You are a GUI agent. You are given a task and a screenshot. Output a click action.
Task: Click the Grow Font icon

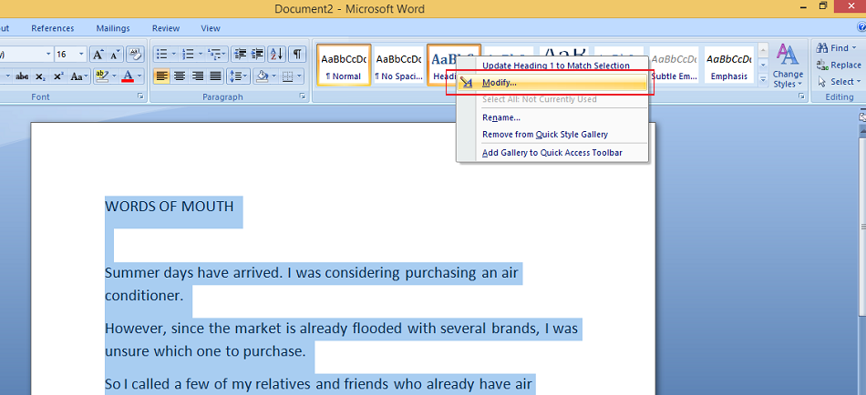click(99, 55)
